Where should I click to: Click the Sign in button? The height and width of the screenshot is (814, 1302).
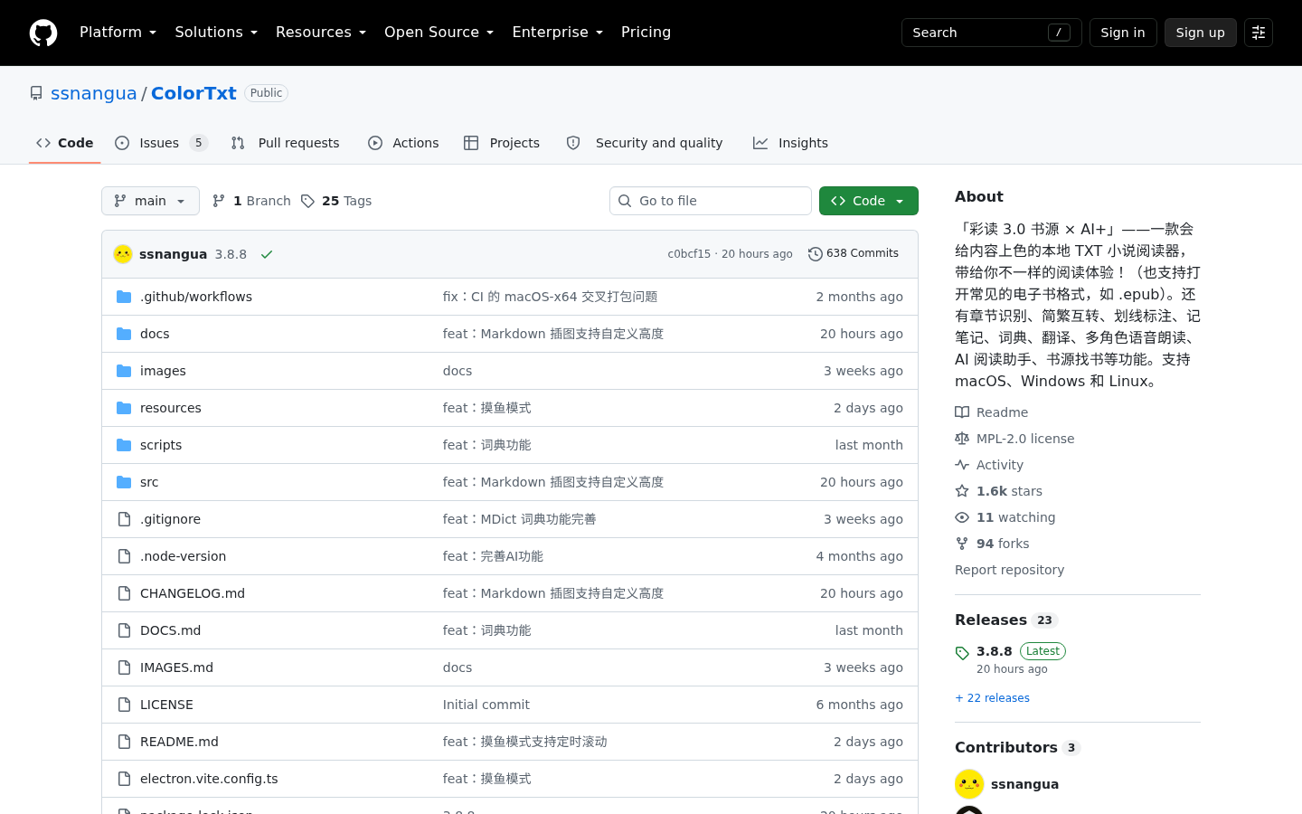pos(1123,33)
